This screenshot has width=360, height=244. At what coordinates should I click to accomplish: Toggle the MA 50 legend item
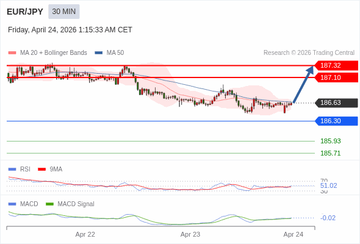coord(109,53)
